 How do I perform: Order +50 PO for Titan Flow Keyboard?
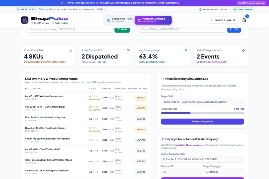pos(141,119)
